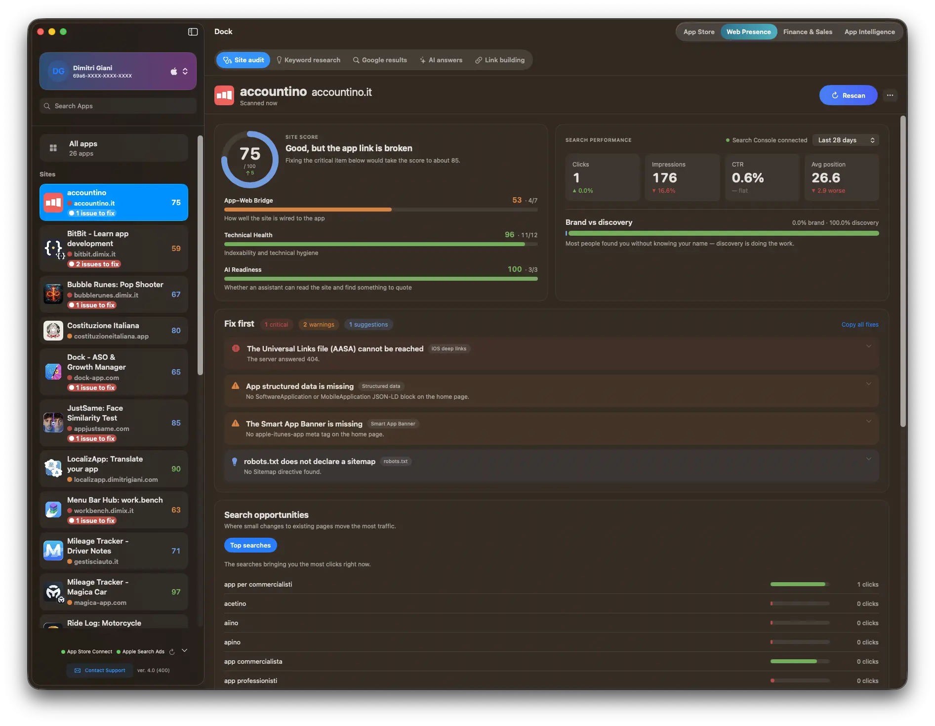Click the Technical Health progress bar
This screenshot has width=935, height=726.
(381, 244)
